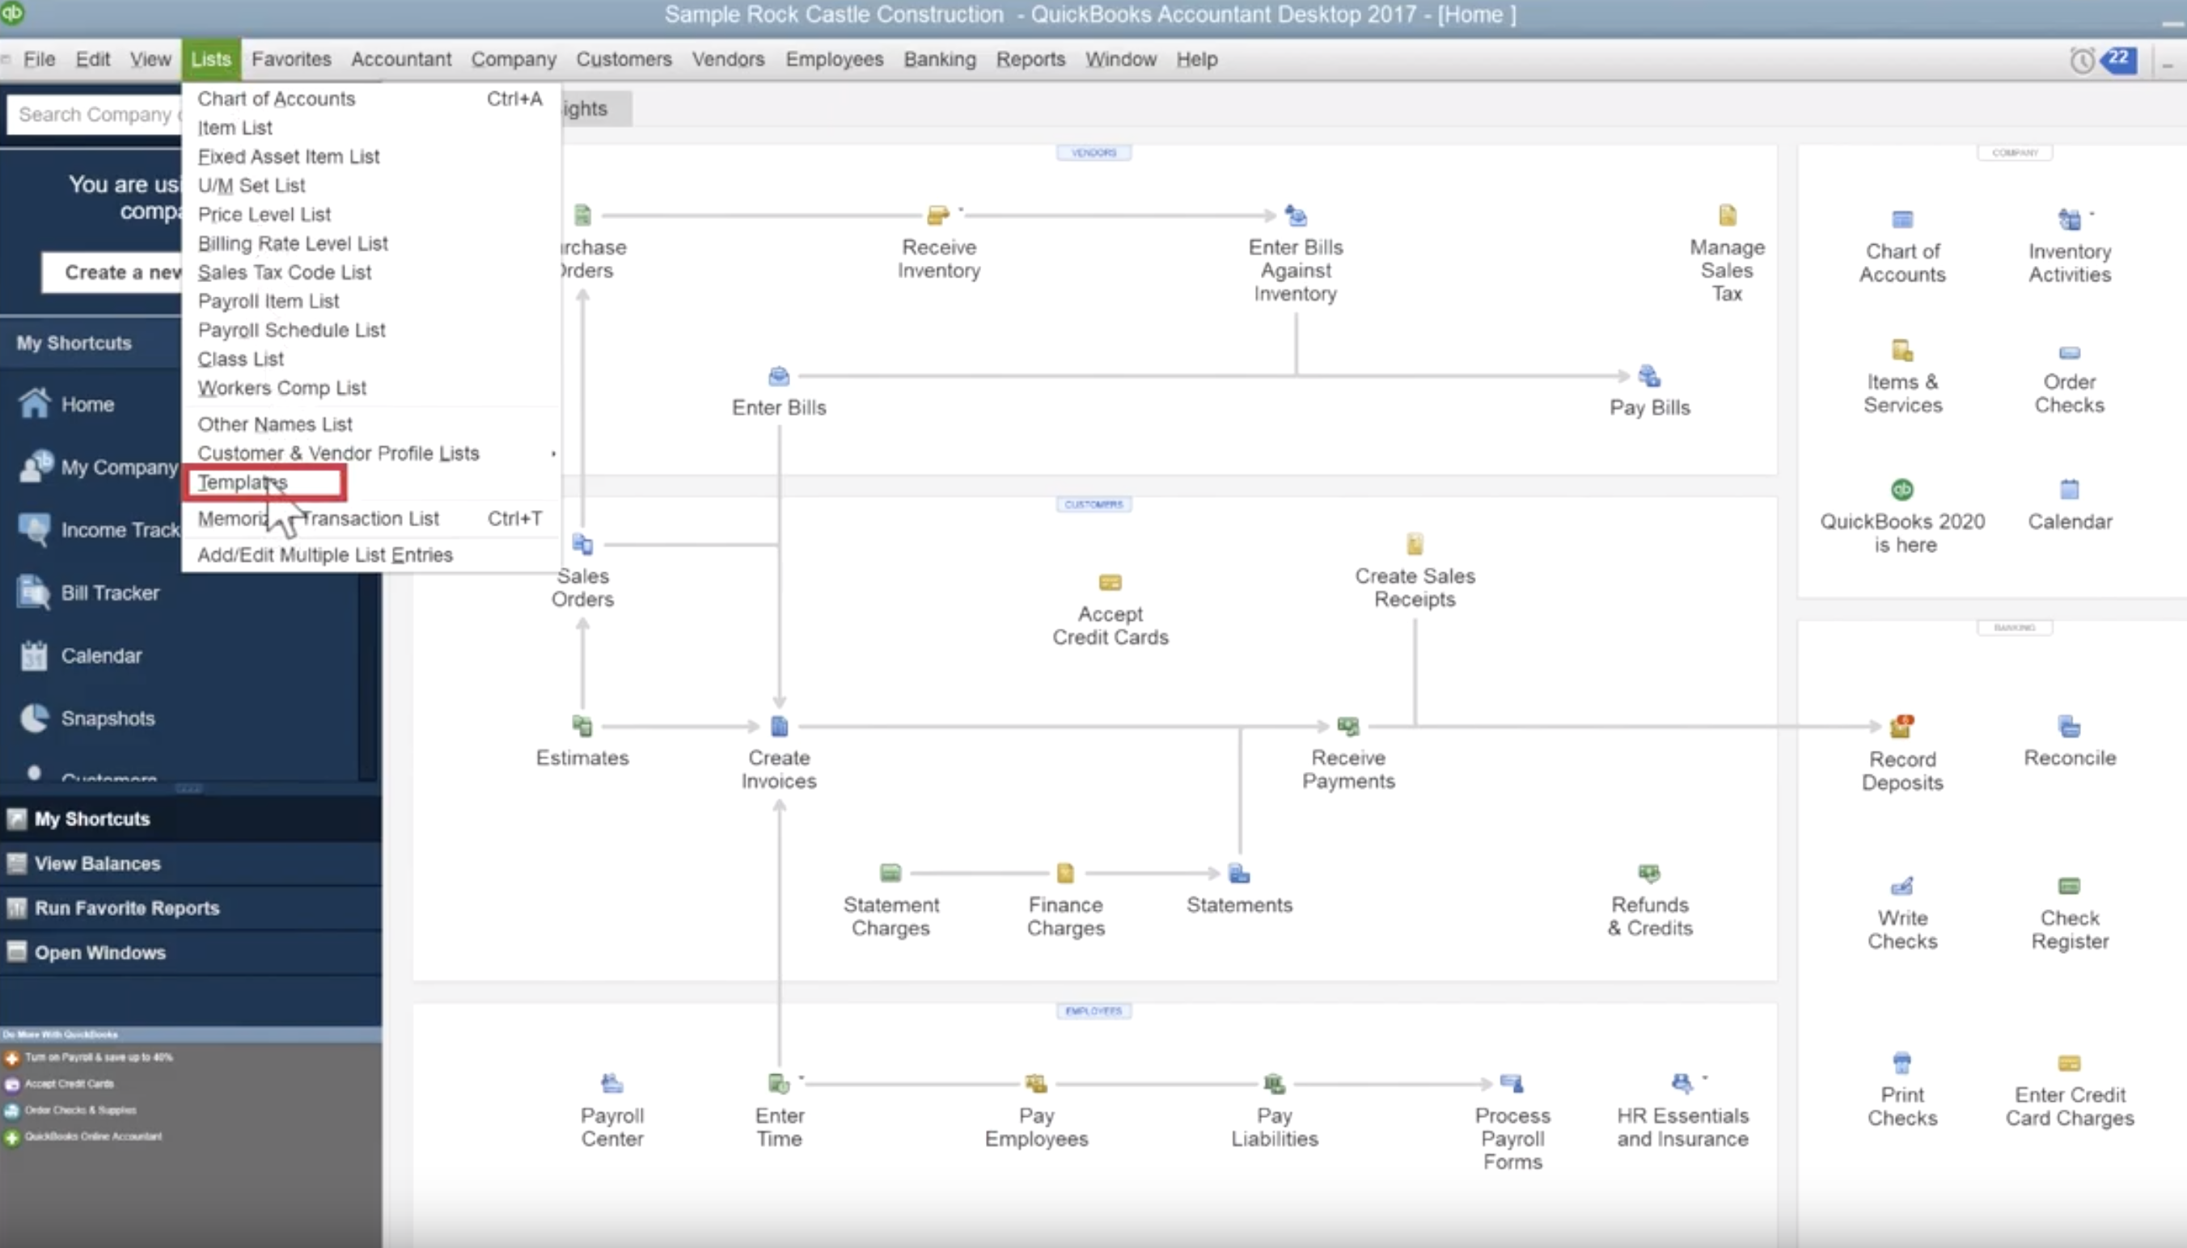This screenshot has width=2187, height=1248.
Task: Select Payroll Item List from Lists menu
Action: pos(269,301)
